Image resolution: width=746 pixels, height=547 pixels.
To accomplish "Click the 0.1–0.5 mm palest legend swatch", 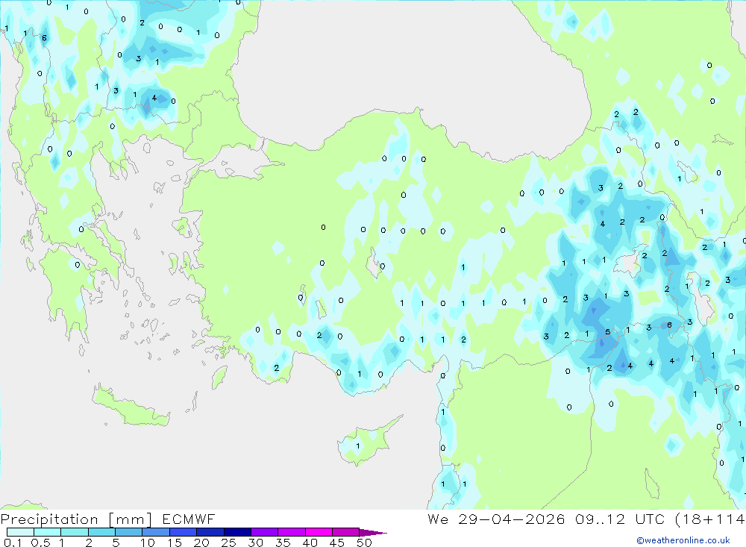I will (x=20, y=532).
